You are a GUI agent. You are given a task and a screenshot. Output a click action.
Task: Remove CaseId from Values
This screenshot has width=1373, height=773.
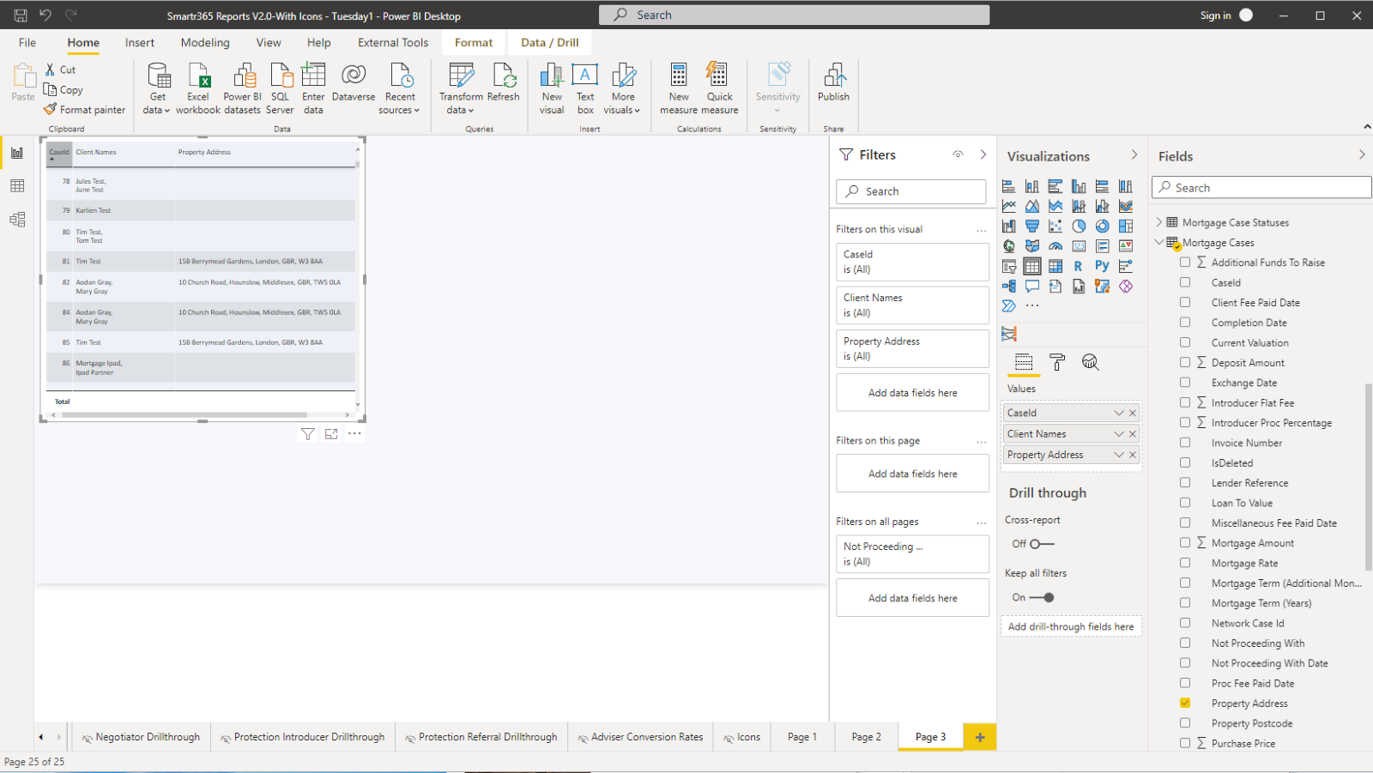tap(1133, 413)
